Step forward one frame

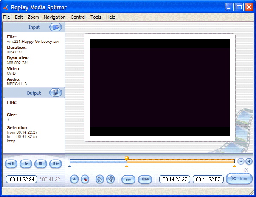tap(56, 164)
